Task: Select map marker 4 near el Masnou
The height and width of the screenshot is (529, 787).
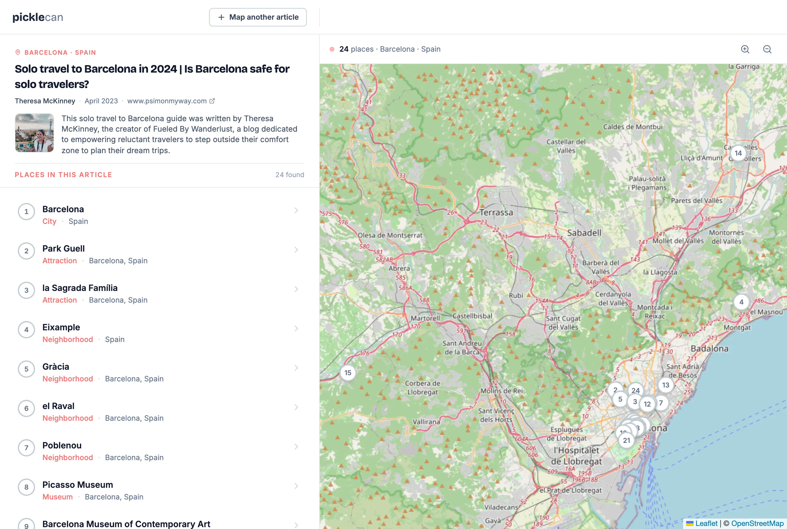Action: 741,302
